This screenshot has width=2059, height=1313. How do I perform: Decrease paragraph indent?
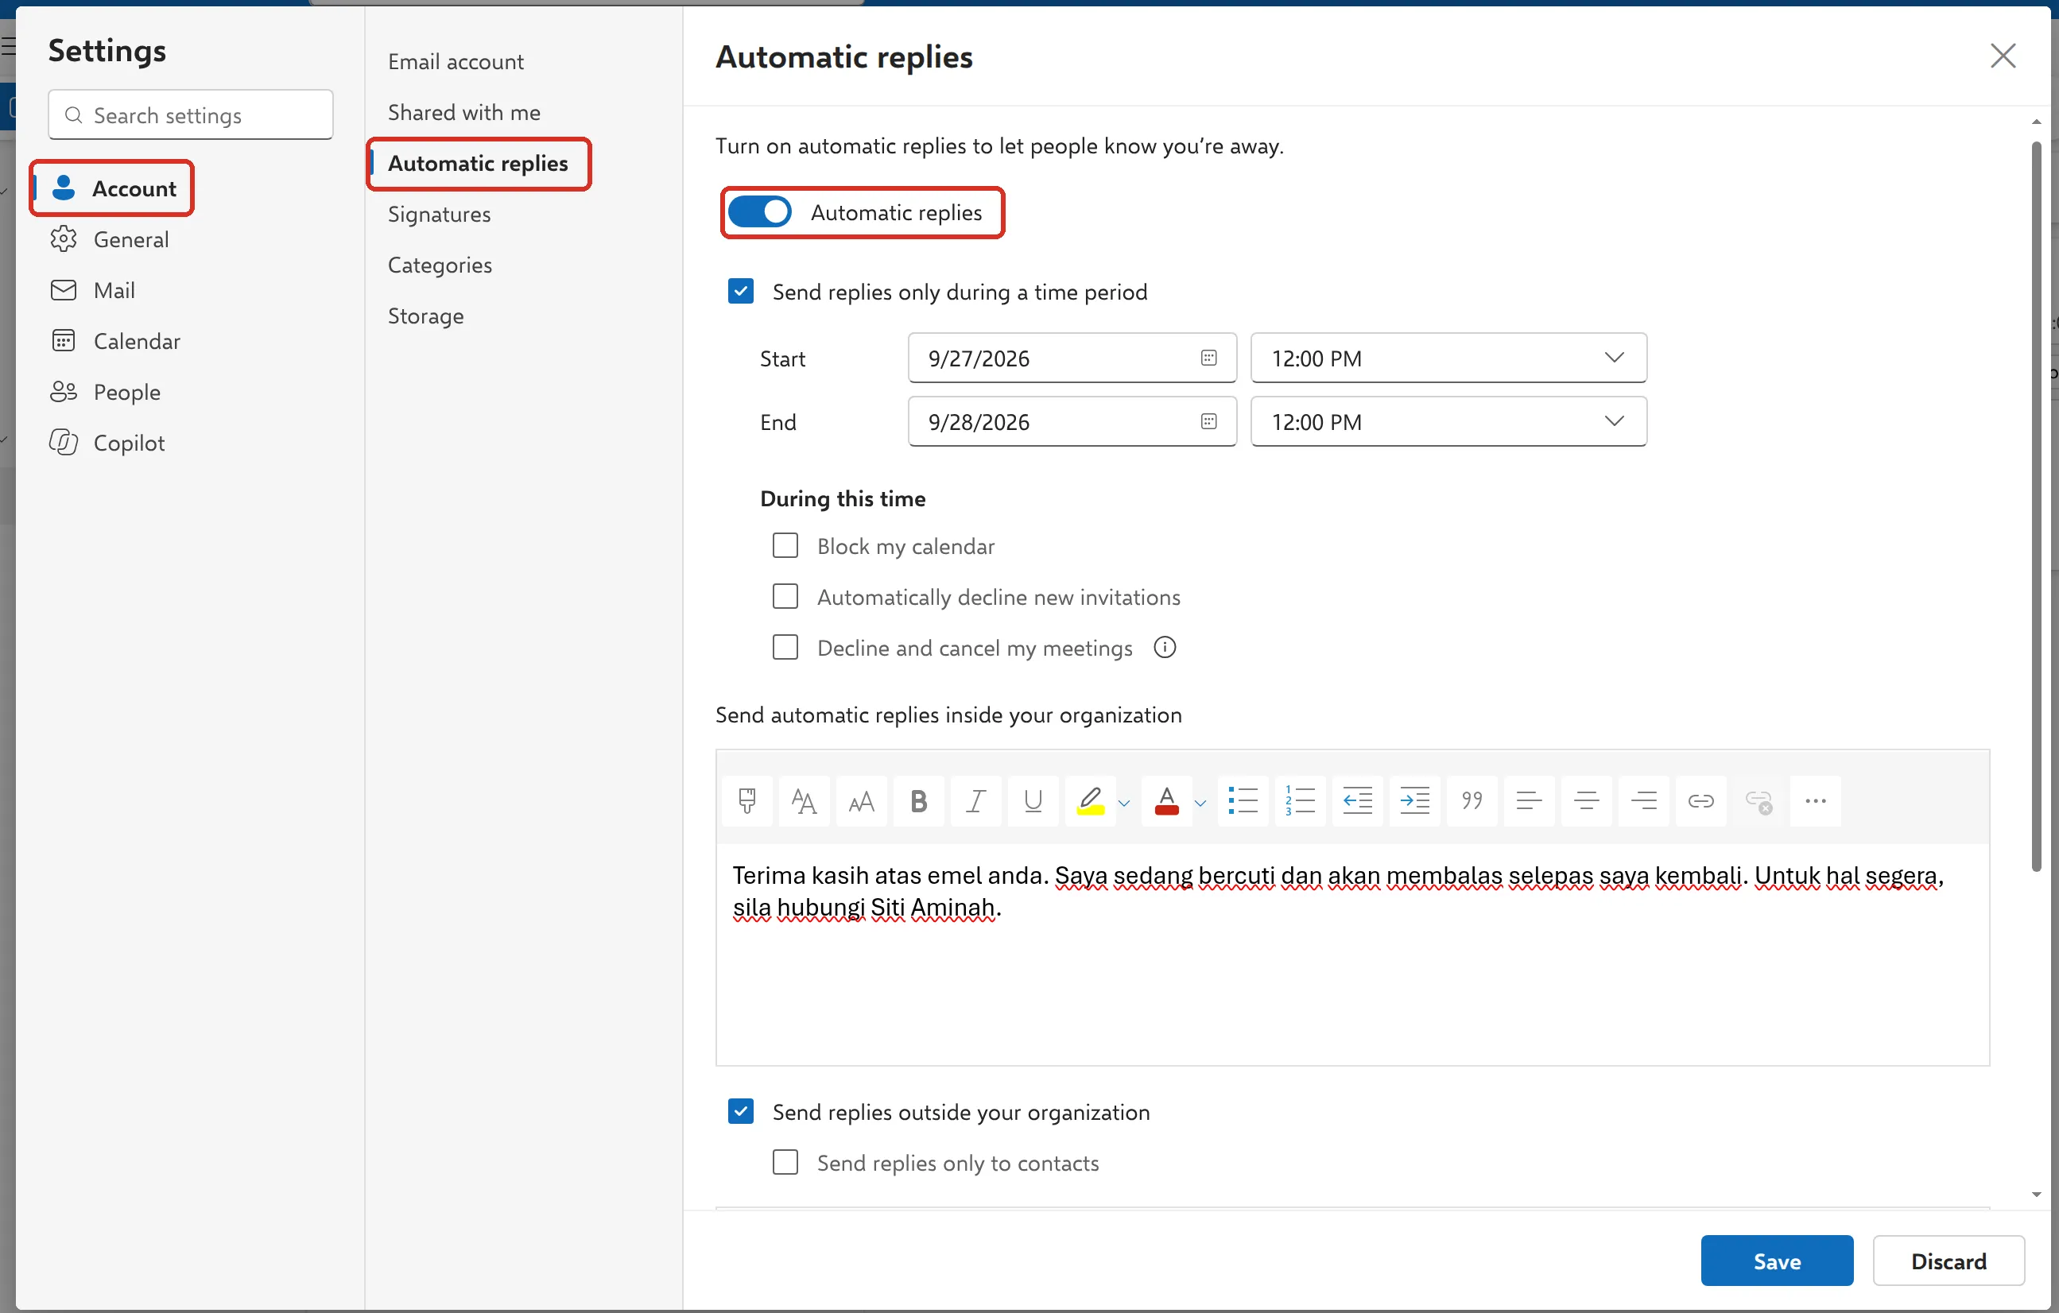(x=1357, y=801)
